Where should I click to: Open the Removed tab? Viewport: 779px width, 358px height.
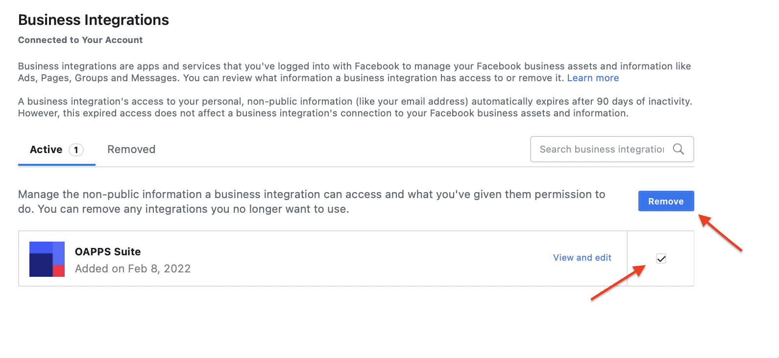(x=131, y=150)
